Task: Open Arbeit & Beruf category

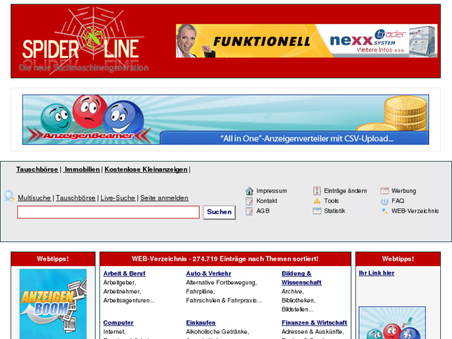Action: [x=124, y=274]
